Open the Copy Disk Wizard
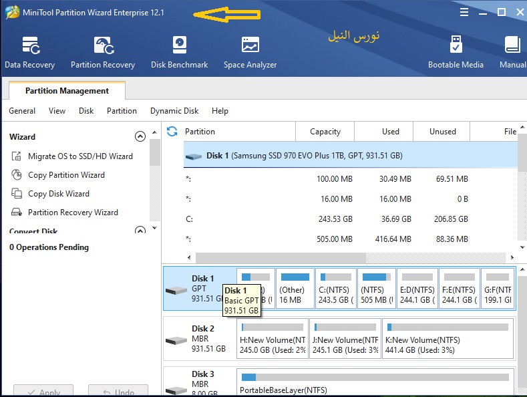This screenshot has height=397, width=527. [58, 194]
